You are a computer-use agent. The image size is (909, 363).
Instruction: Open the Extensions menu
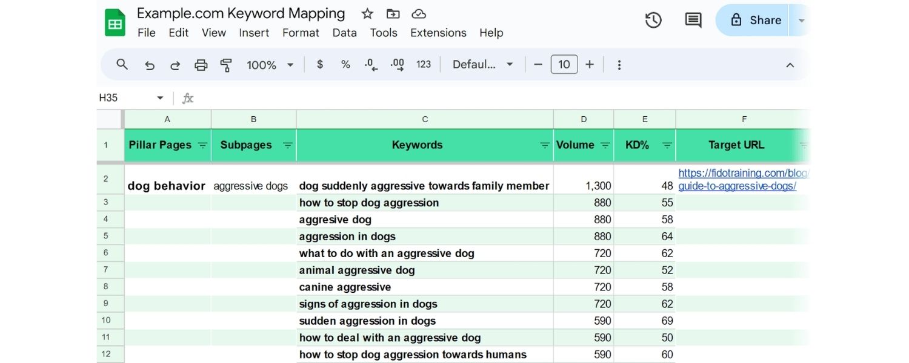438,33
